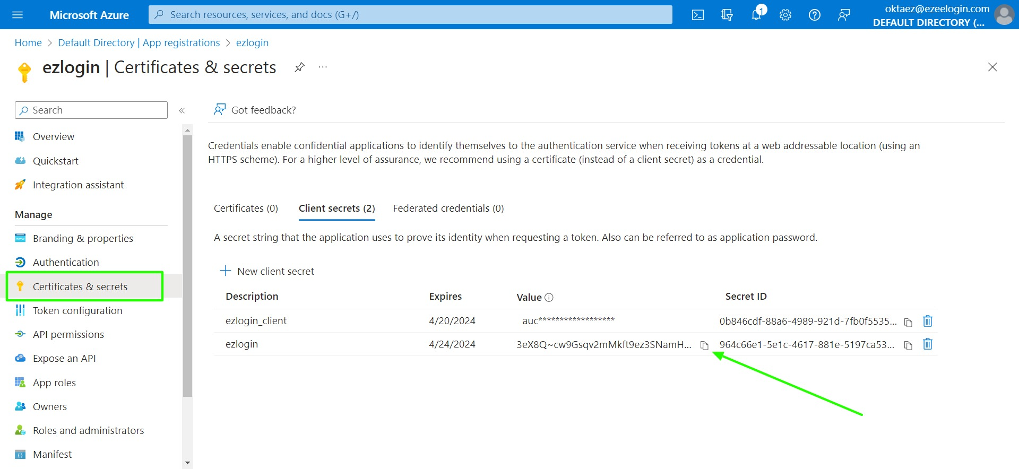Open the Directories and subscriptions filter icon
The image size is (1019, 469).
[727, 15]
